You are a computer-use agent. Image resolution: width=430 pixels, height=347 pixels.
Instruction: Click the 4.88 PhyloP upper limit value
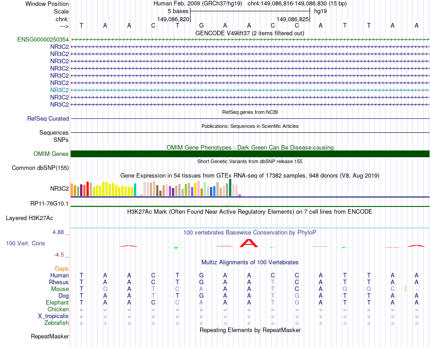58,232
